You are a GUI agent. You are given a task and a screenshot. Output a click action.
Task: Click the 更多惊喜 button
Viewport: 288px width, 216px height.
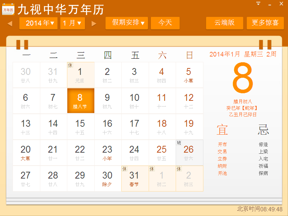(x=265, y=23)
